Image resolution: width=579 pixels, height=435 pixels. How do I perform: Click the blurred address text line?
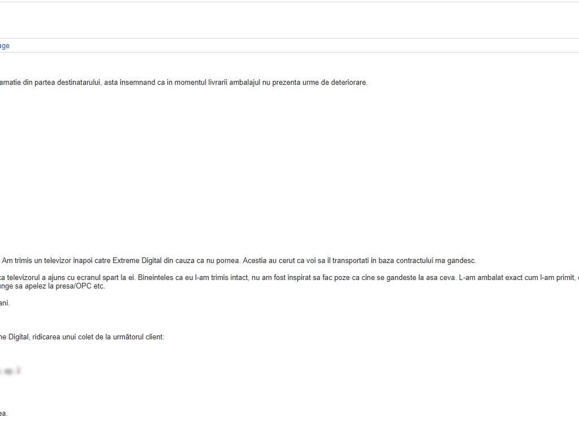[11, 371]
